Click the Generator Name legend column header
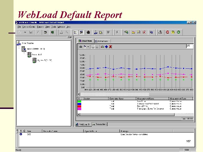The image size is (203, 152). click(x=122, y=99)
